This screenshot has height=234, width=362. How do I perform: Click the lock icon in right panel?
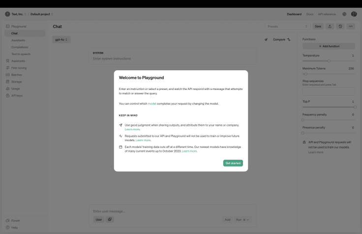pyautogui.click(x=304, y=142)
